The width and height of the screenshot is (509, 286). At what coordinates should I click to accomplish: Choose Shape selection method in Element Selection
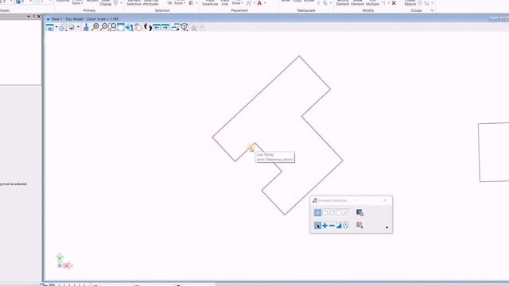coord(332,213)
